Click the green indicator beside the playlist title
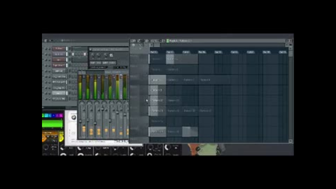The image size is (336, 189). tap(168, 41)
